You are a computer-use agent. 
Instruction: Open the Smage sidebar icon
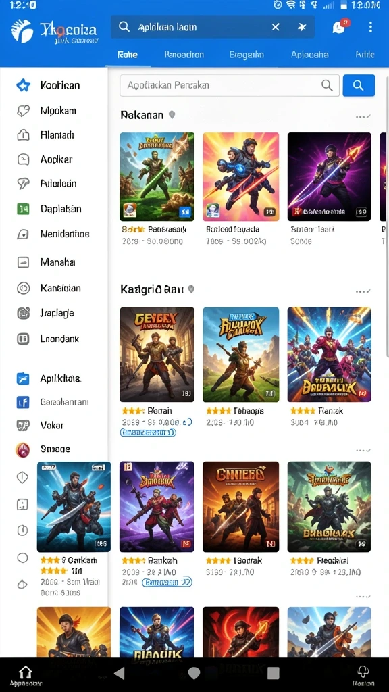[23, 449]
